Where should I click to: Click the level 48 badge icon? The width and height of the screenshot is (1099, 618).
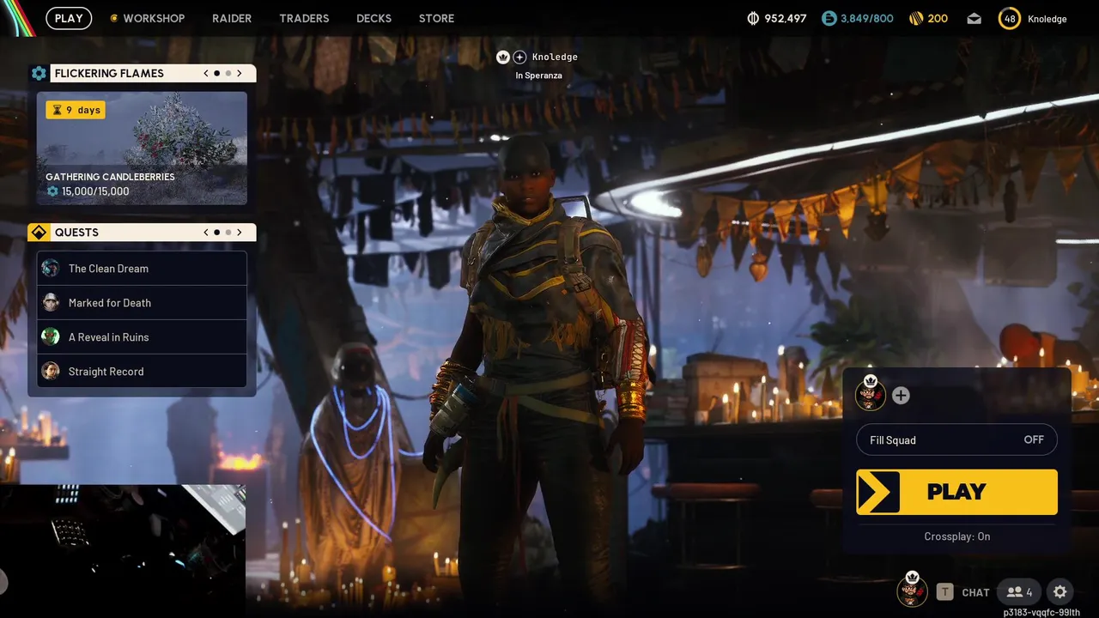[1010, 18]
